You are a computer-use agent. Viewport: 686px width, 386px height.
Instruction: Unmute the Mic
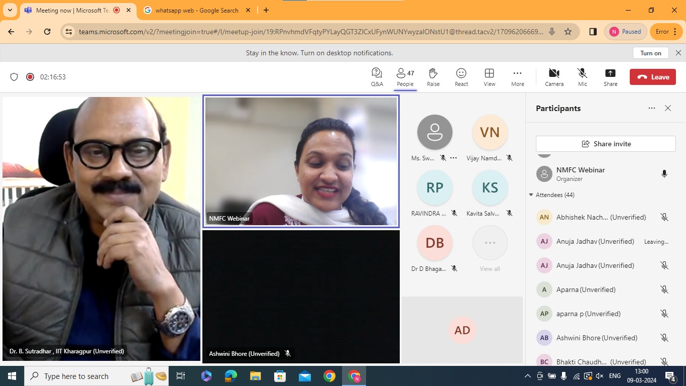[582, 77]
